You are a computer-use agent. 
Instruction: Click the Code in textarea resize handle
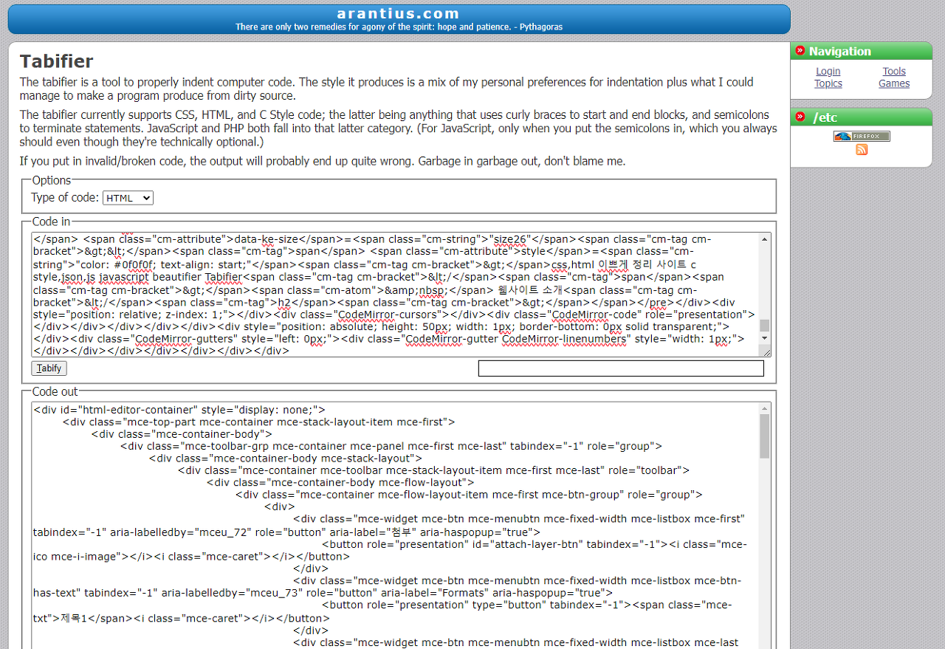click(766, 351)
